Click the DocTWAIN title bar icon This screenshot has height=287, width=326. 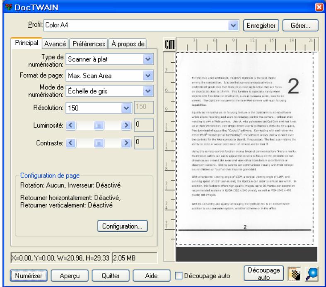[x=9, y=7]
